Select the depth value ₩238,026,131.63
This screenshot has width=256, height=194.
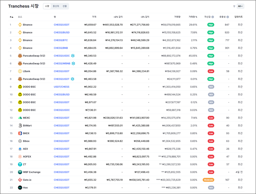pos(113,118)
